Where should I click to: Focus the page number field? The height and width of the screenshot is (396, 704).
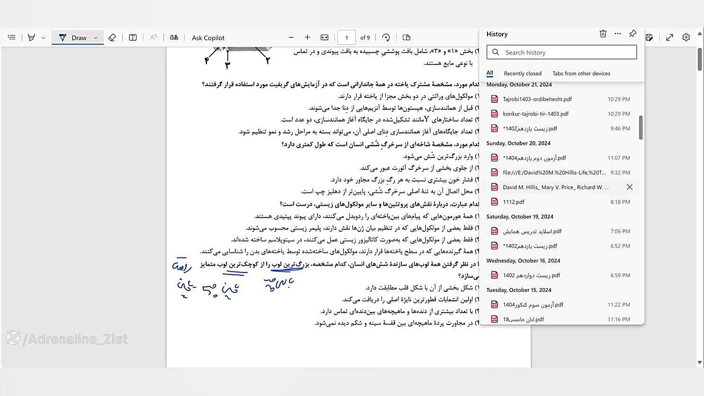[x=346, y=37]
